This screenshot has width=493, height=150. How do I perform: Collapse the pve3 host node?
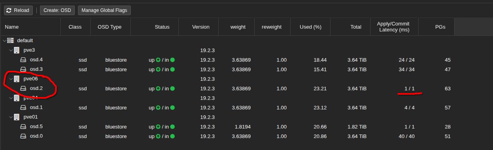pyautogui.click(x=11, y=51)
